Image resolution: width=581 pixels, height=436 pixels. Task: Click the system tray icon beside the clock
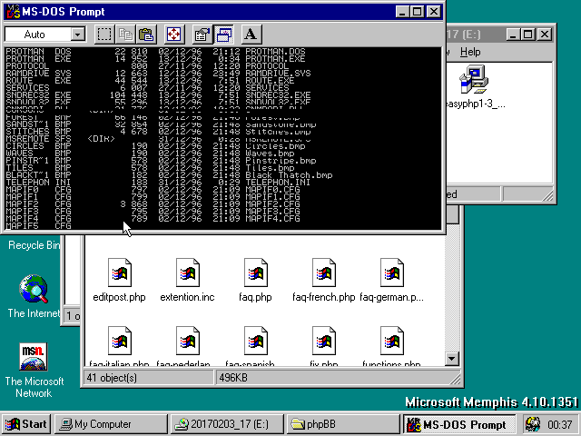[533, 424]
